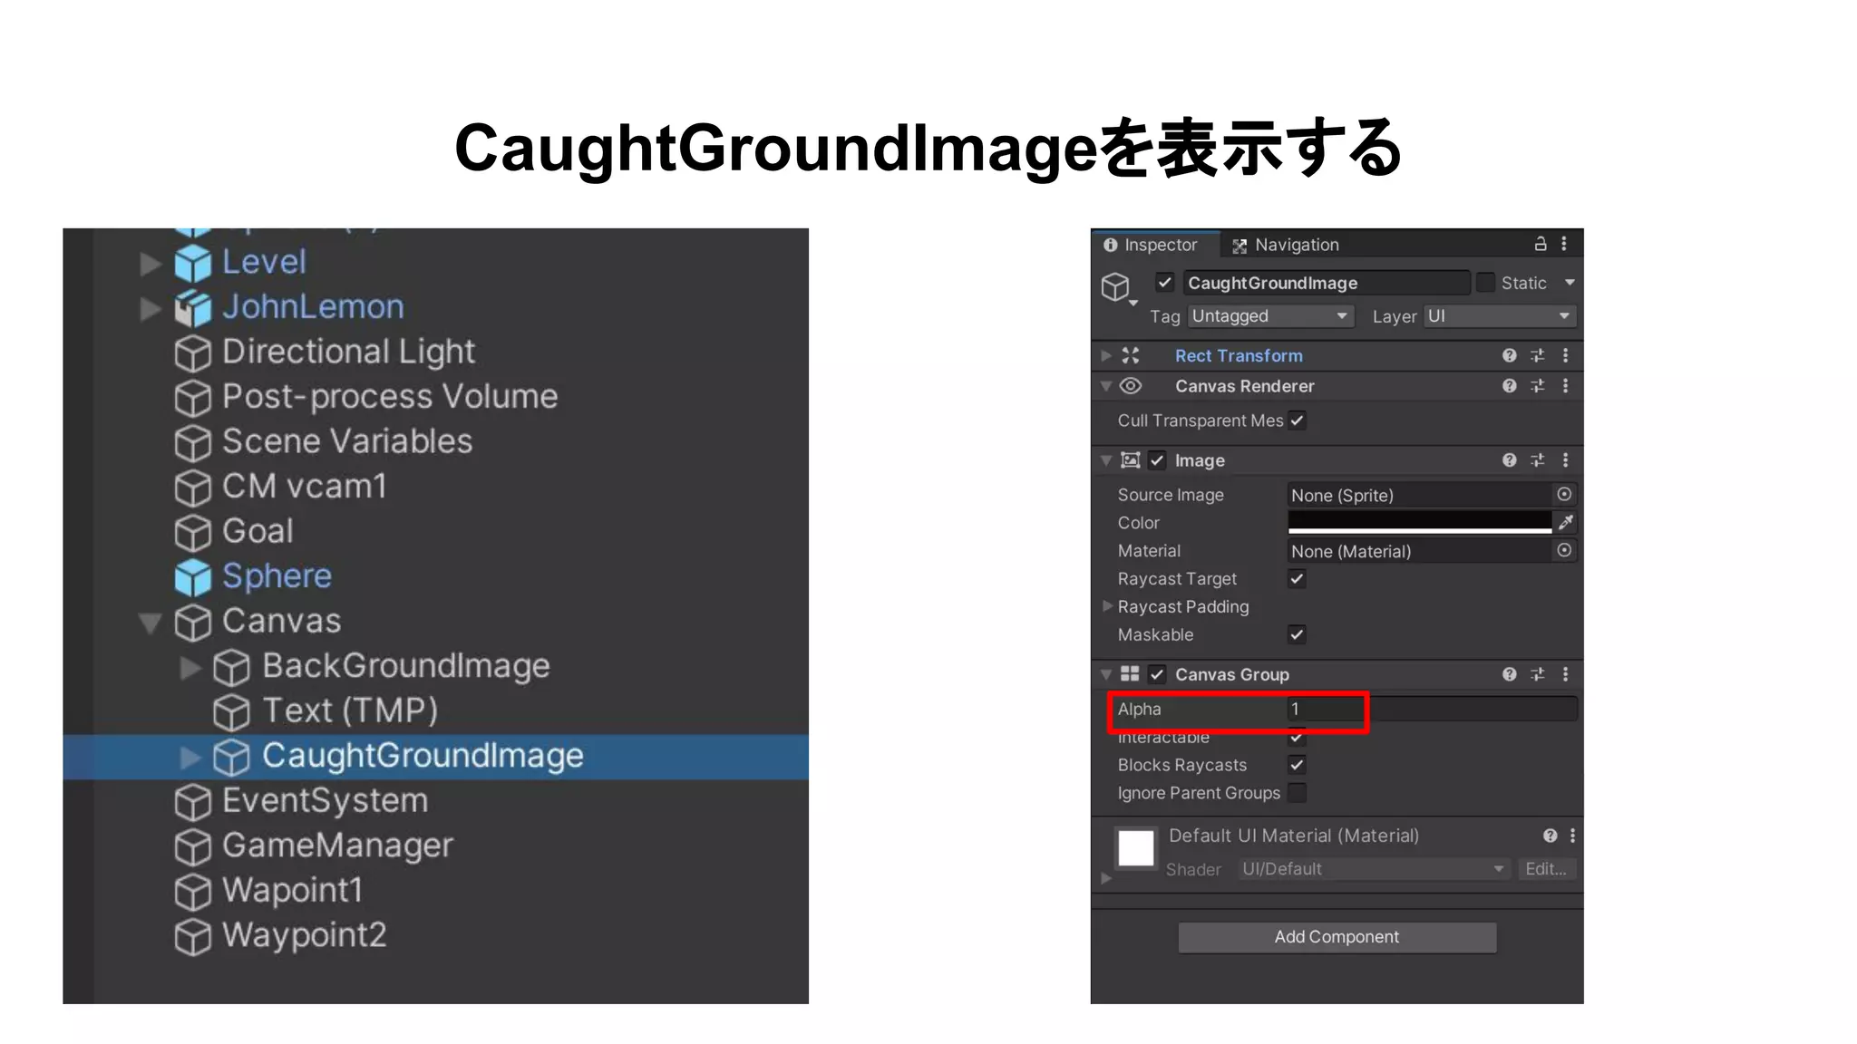Toggle the Raycast Target checkbox

pos(1298,578)
